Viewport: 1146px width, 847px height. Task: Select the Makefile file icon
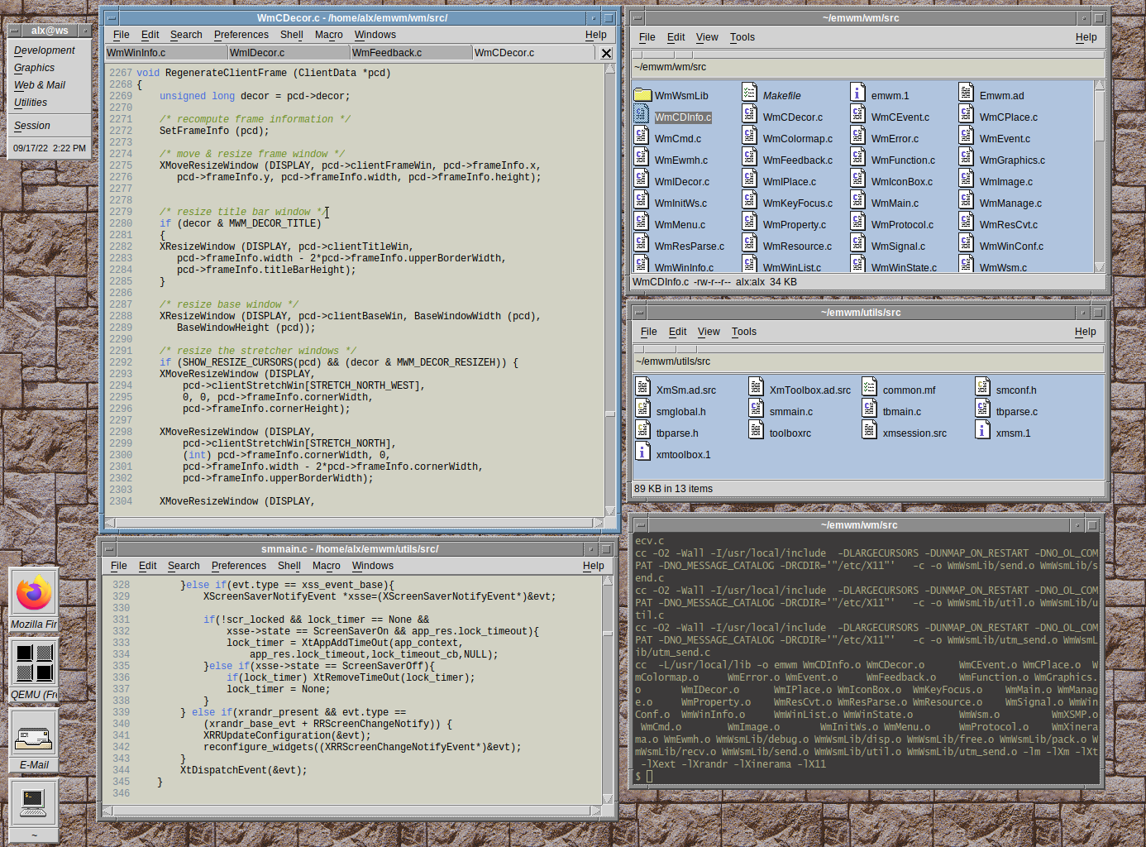tap(750, 93)
